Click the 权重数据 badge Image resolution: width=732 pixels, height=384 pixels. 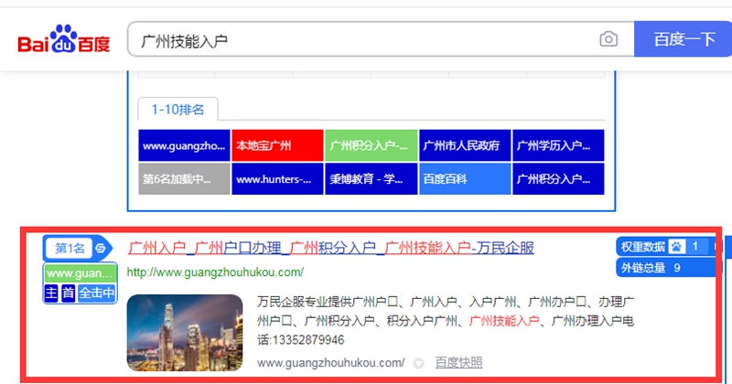click(668, 246)
